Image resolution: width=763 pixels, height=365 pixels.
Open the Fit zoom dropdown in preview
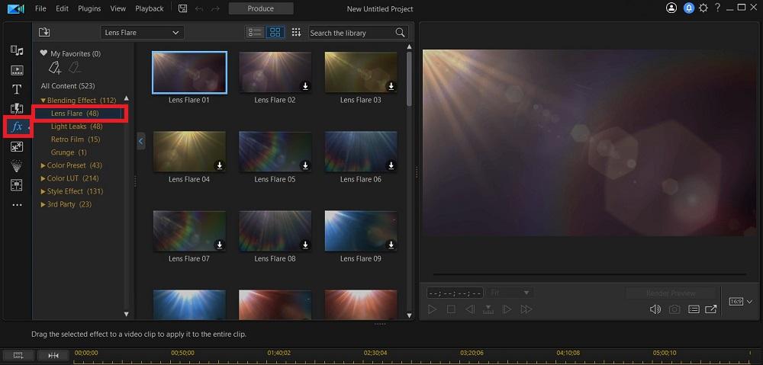click(510, 293)
